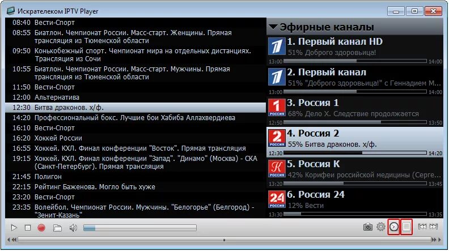Viewport: 449px width, 251px height.
Task: Click the Россия 24 channel logo
Action: tap(277, 199)
